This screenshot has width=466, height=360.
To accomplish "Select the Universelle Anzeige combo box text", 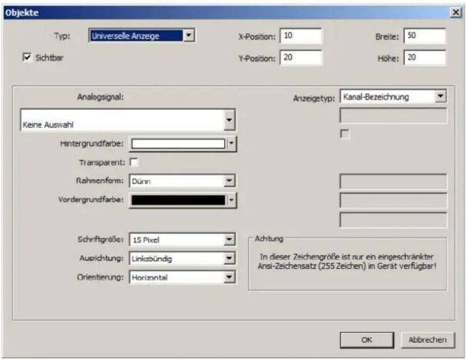I will pyautogui.click(x=137, y=36).
